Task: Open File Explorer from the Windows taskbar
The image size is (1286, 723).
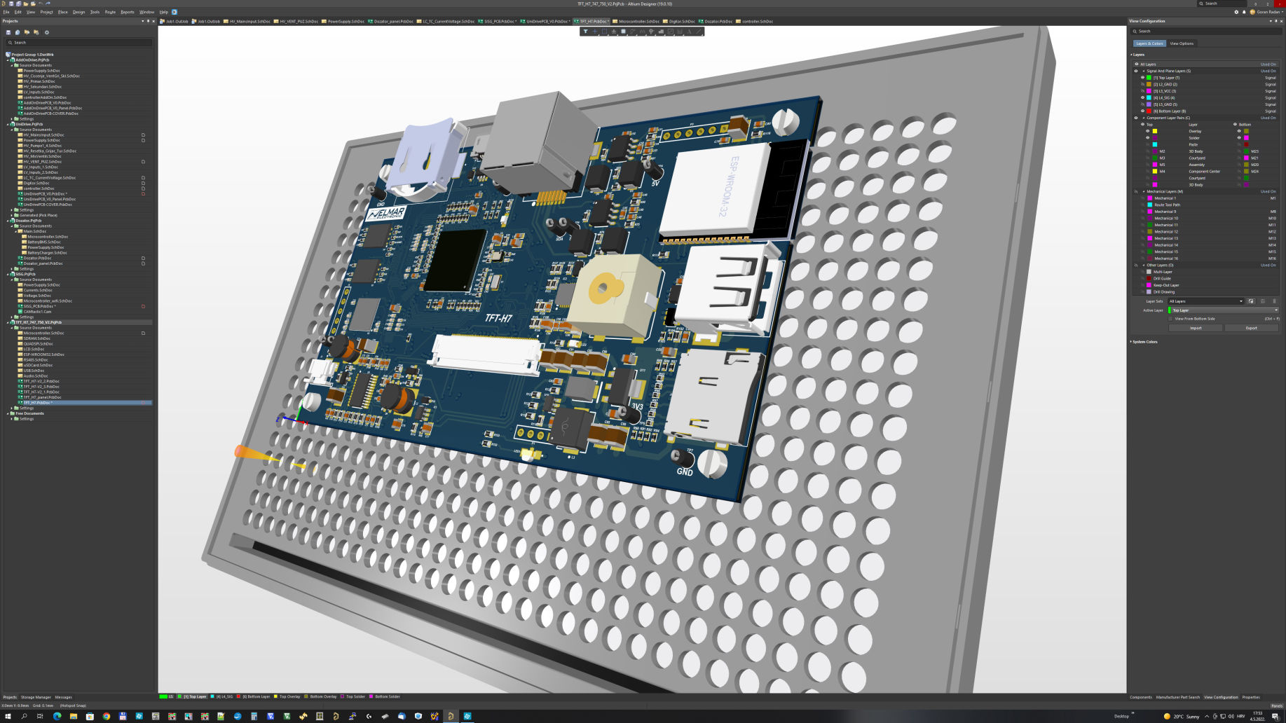Action: 73,716
